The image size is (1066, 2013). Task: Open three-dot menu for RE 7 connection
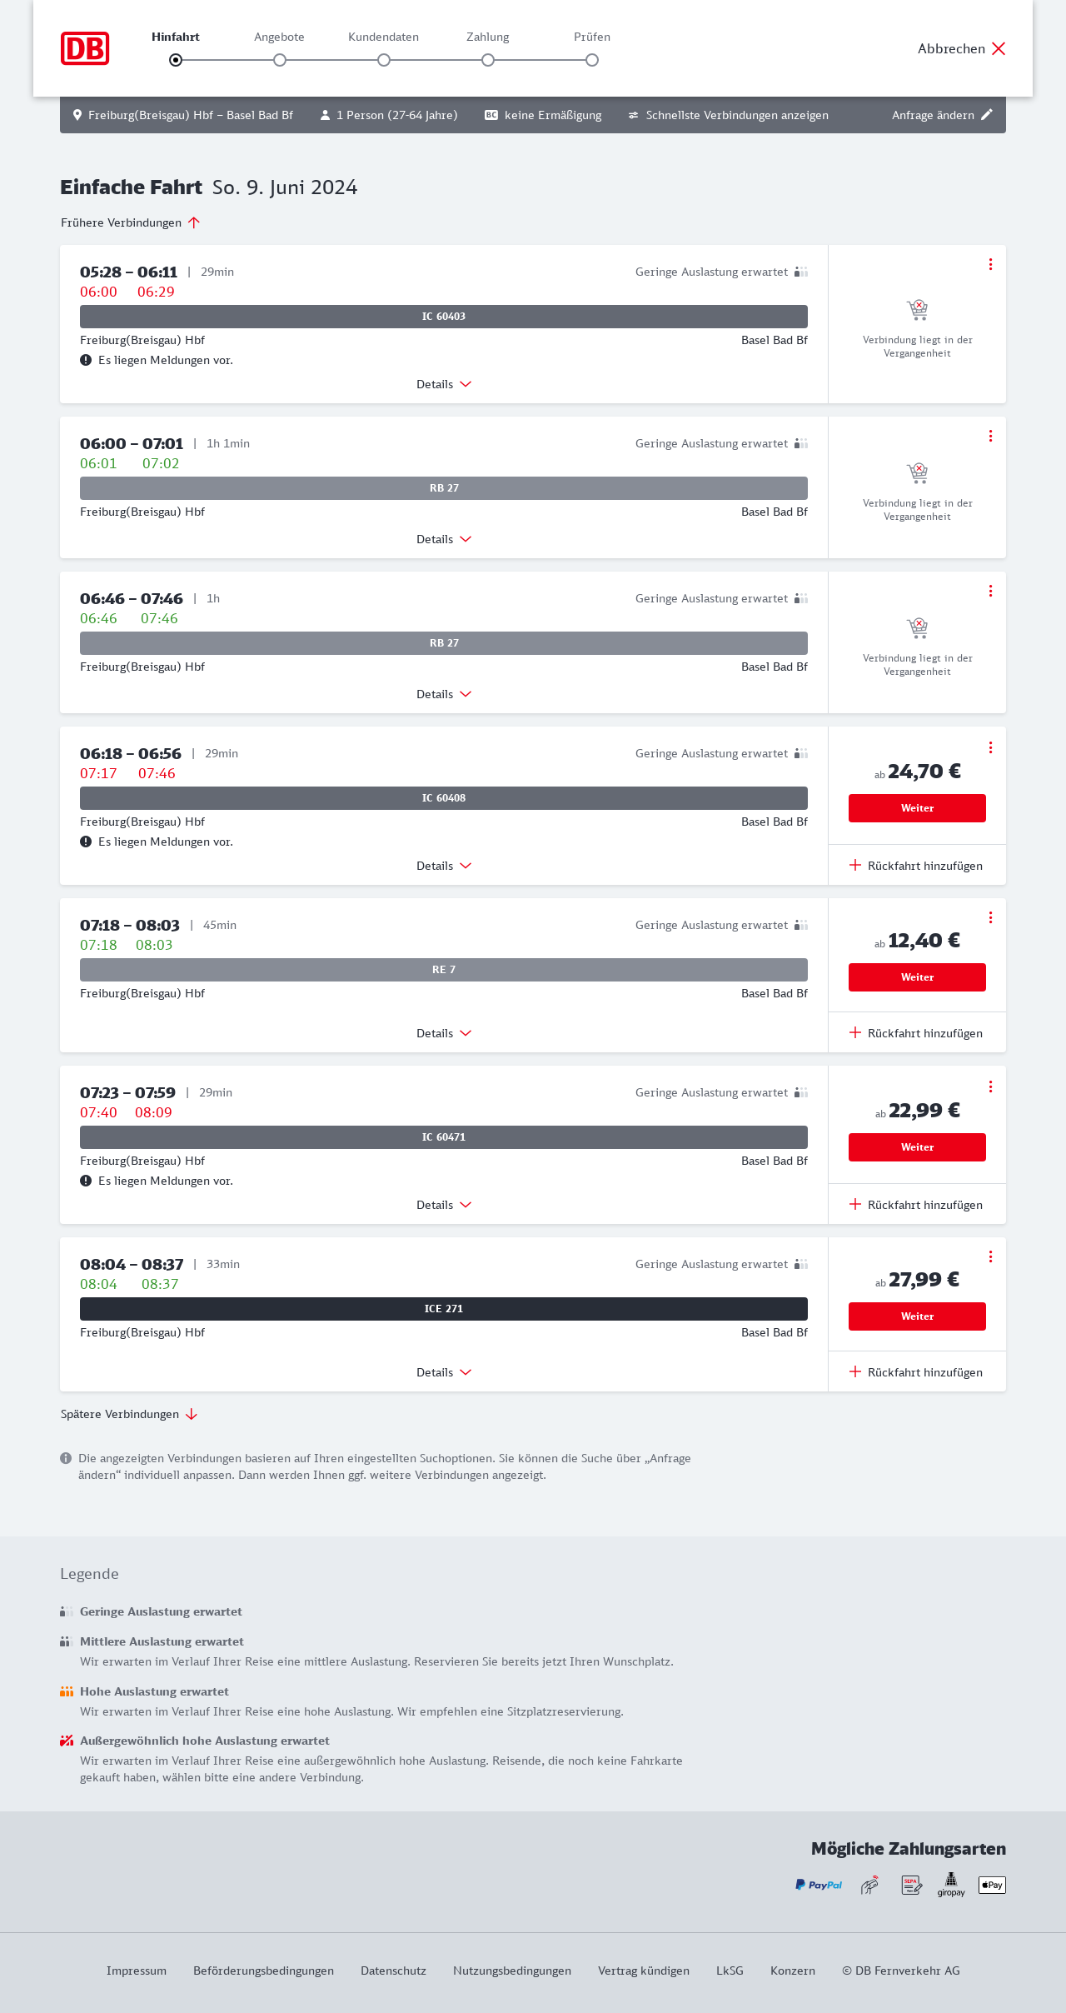pos(990,917)
